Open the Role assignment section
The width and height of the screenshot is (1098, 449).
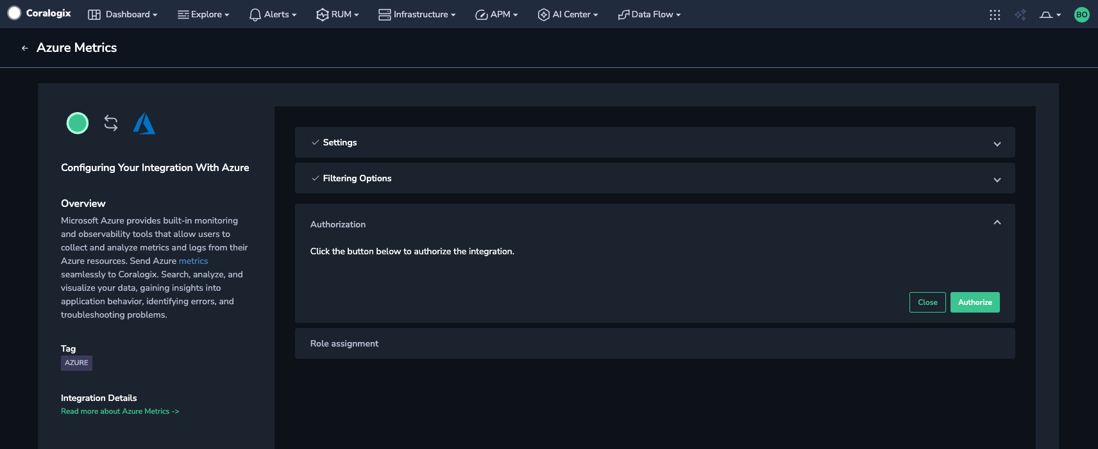pyautogui.click(x=655, y=343)
